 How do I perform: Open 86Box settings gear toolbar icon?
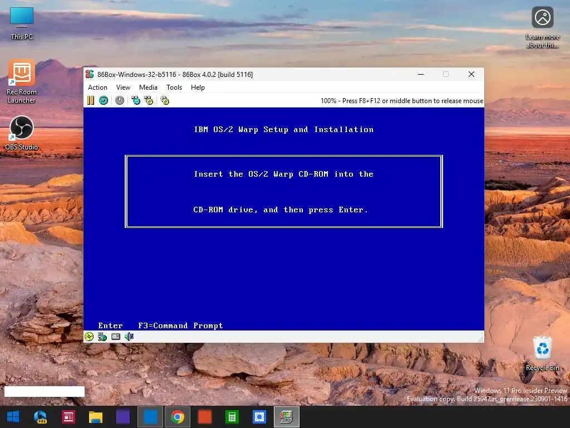coord(165,100)
